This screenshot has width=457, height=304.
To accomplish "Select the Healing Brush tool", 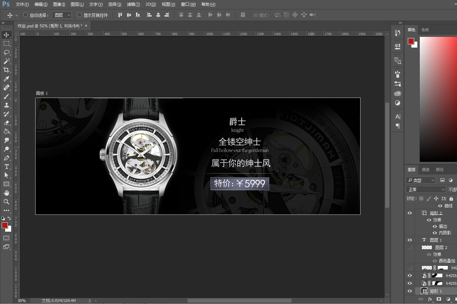I will click(x=6, y=87).
